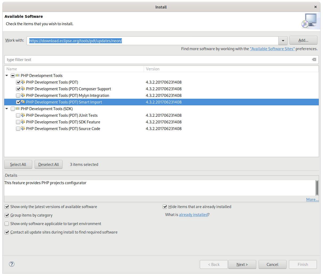This screenshot has width=323, height=276.
Task: Uncheck Group items by category
Action: click(x=7, y=215)
